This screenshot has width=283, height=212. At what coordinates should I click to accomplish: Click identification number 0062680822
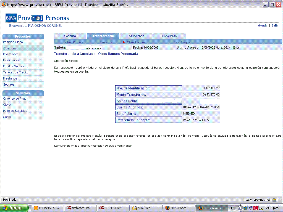(211, 88)
